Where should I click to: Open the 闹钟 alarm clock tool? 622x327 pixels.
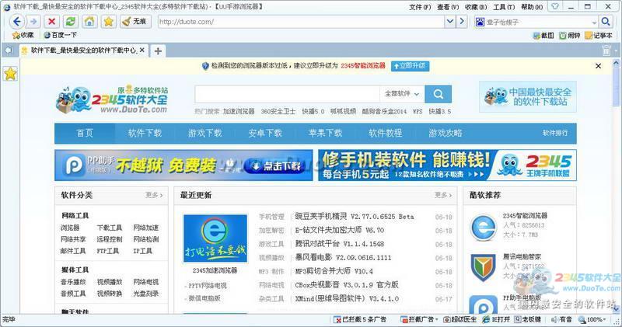pos(570,35)
